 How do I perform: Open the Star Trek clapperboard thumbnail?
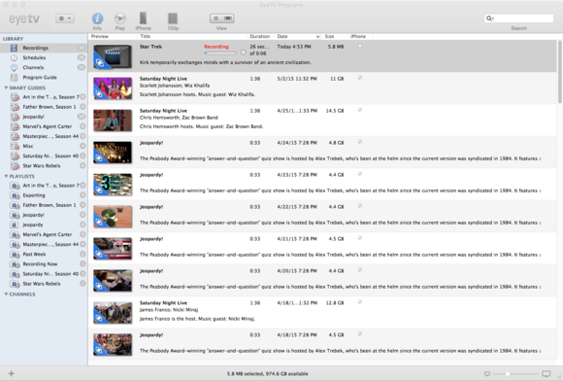(113, 56)
